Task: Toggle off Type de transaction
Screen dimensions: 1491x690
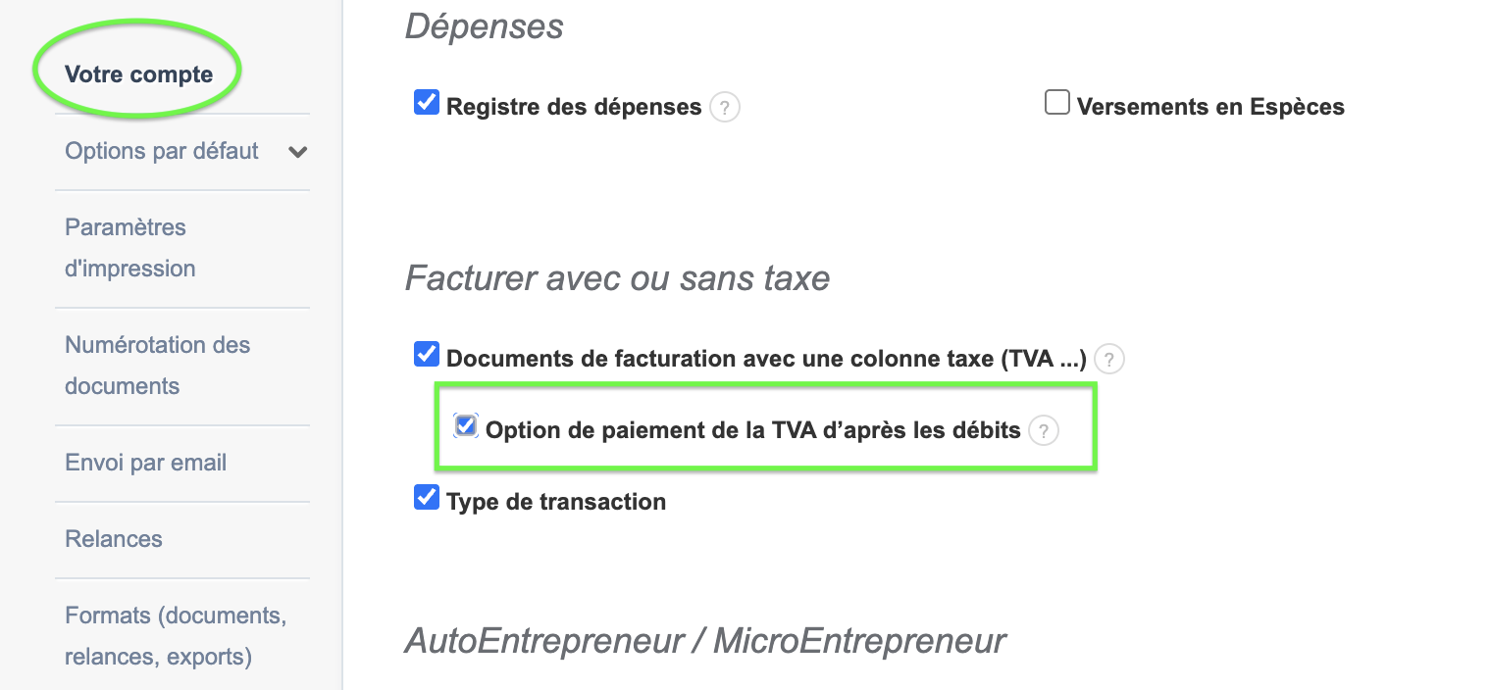Action: pyautogui.click(x=426, y=497)
